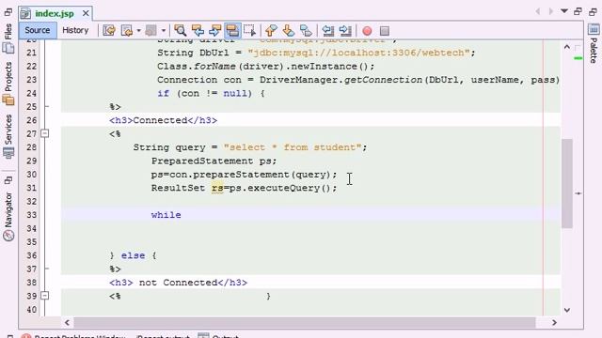Open the Services side panel

[x=8, y=130]
